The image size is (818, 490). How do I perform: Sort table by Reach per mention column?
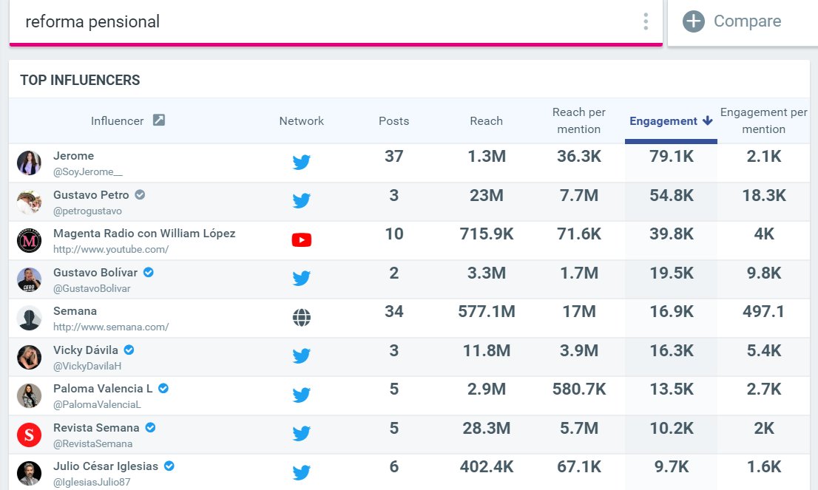pyautogui.click(x=579, y=120)
